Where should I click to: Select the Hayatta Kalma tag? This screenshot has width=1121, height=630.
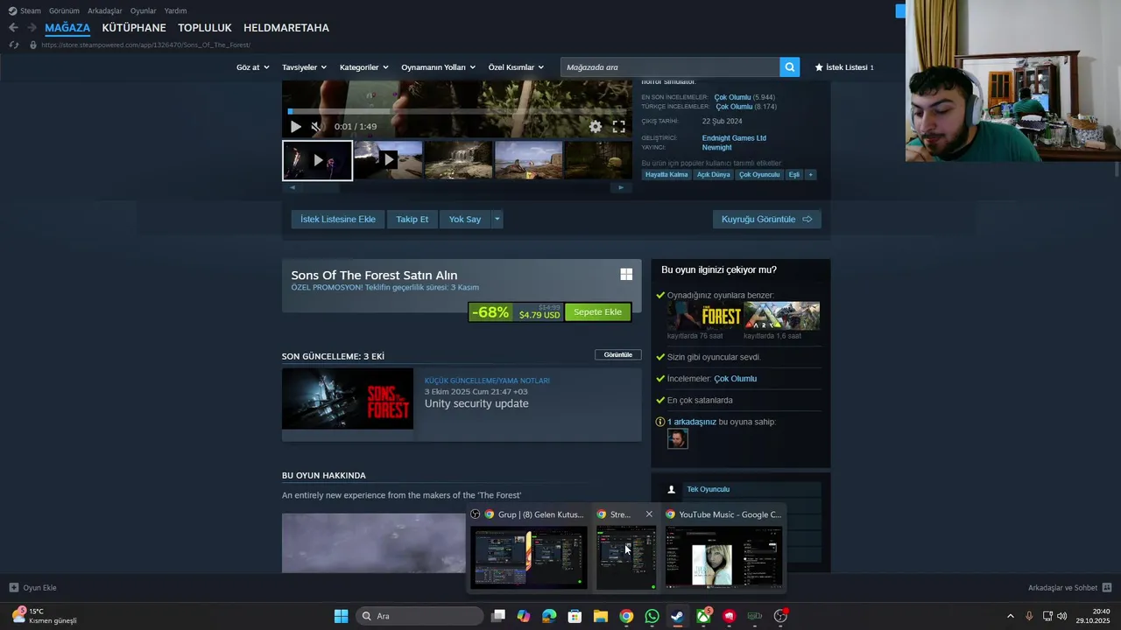pyautogui.click(x=666, y=174)
